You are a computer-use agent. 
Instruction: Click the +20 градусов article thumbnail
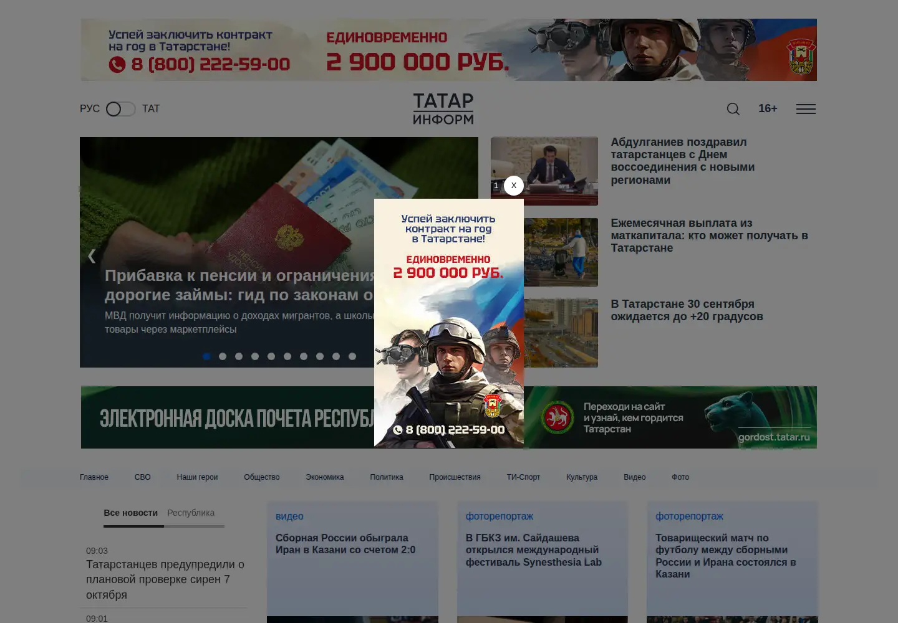pyautogui.click(x=561, y=333)
